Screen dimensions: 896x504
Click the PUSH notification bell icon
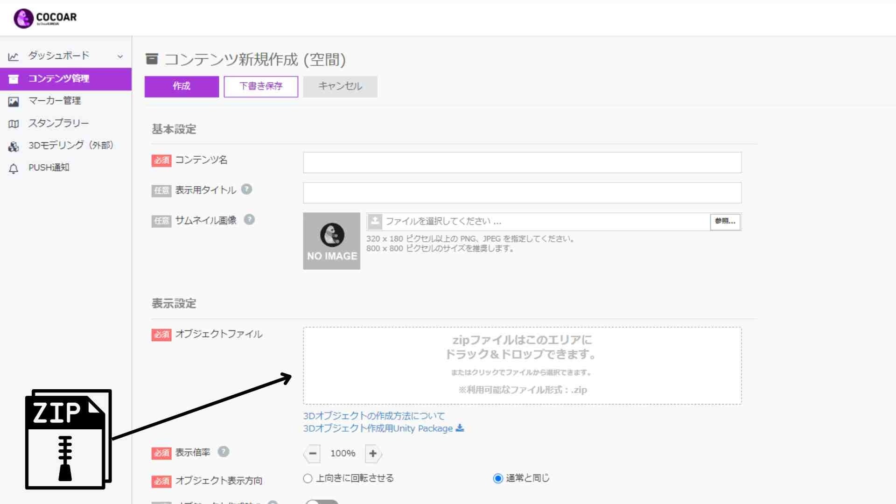coord(14,168)
